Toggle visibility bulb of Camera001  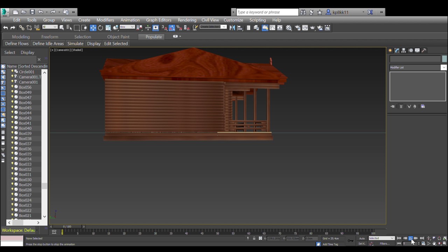(x=12, y=82)
